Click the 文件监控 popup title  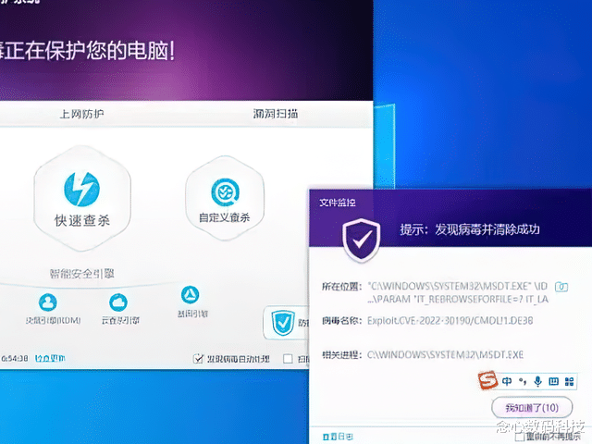tap(338, 203)
